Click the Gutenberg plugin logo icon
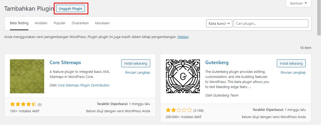 pyautogui.click(x=183, y=76)
